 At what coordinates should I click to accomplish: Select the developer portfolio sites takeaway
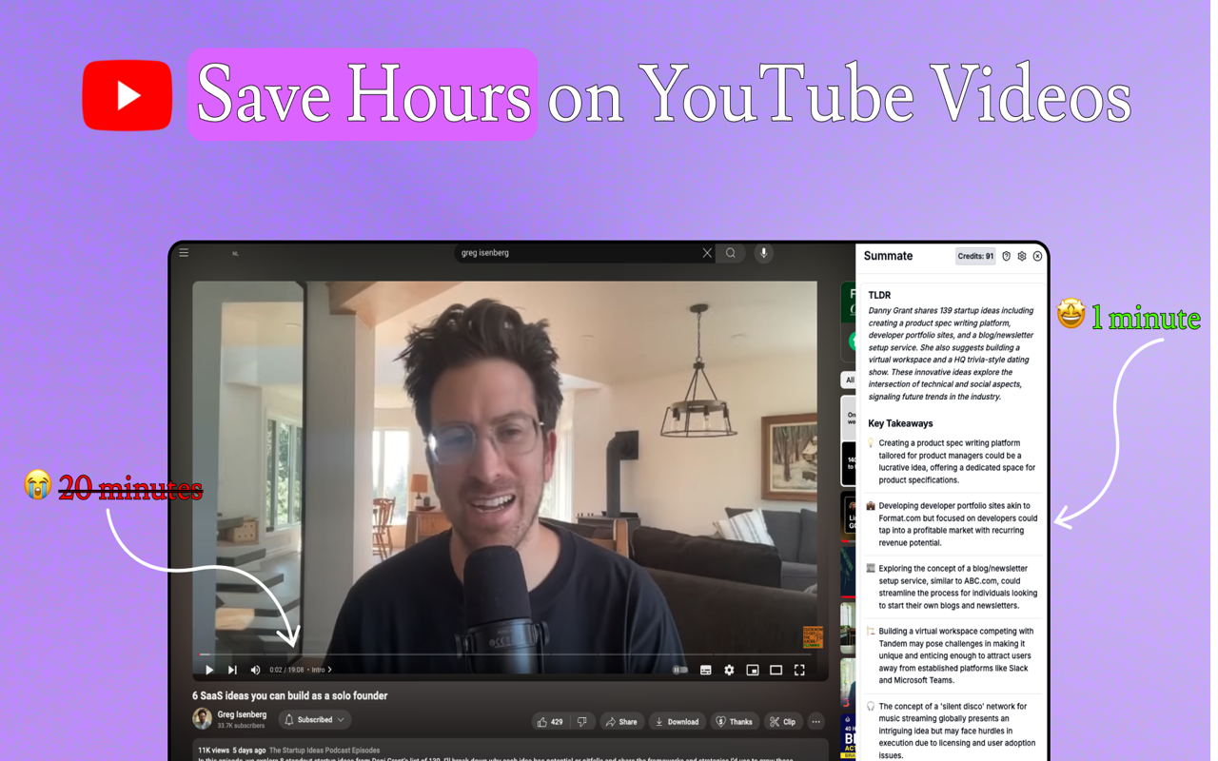(952, 524)
